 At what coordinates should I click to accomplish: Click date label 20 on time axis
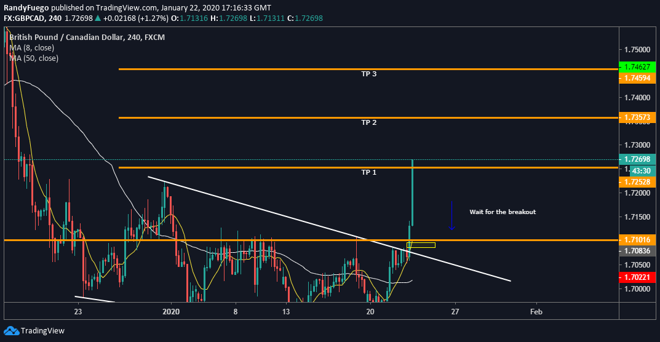tap(370, 312)
